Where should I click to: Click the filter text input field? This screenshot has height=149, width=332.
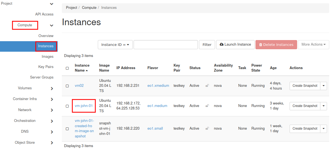165,45
